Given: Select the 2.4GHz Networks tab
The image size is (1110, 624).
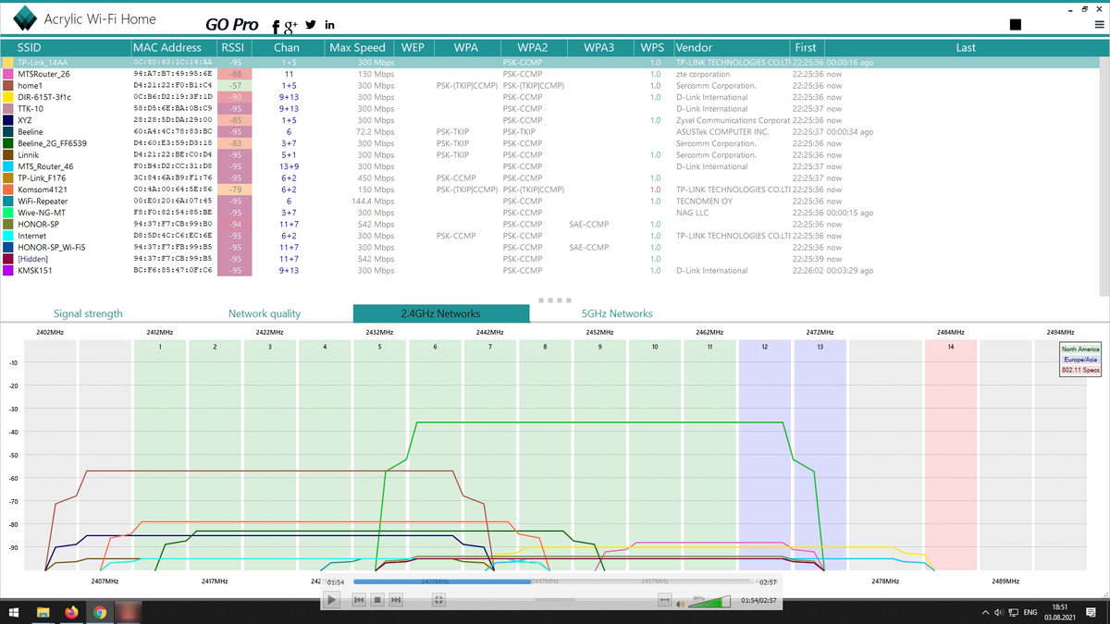Looking at the screenshot, I should 441,313.
